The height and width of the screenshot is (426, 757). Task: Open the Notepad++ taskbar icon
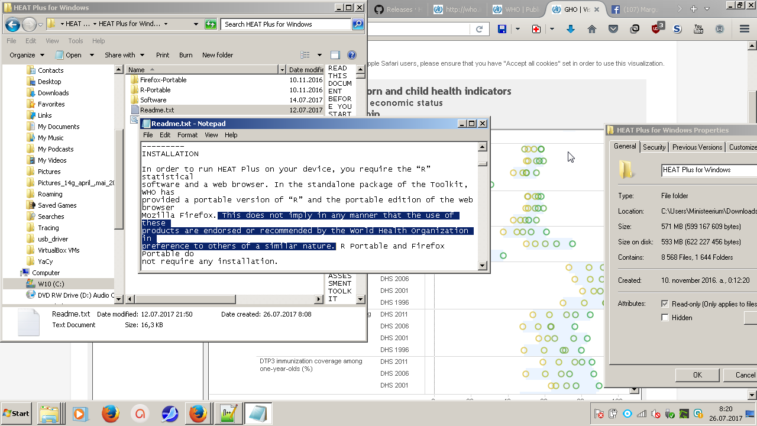pyautogui.click(x=228, y=414)
